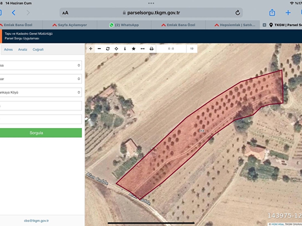302x226 pixels.
Task: Tap the '14 Haziran Cum' date
Action: tap(18, 3)
